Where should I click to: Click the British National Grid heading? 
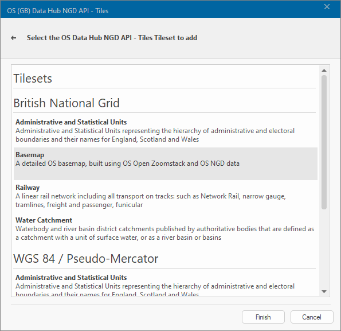[x=66, y=103]
